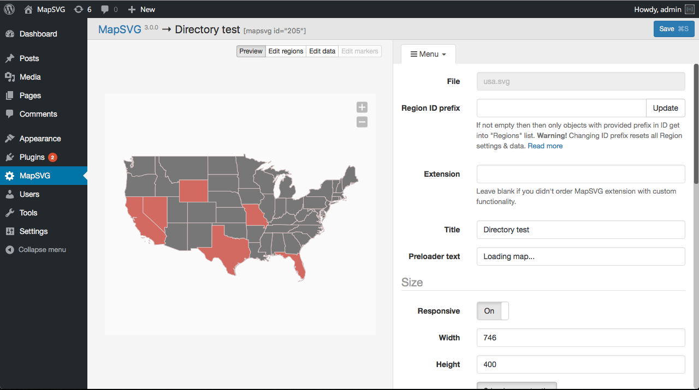Open the WordPress logo menu
The width and height of the screenshot is (699, 390).
point(9,9)
